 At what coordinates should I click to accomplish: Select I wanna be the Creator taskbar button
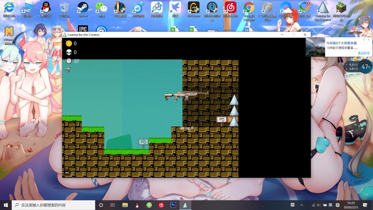(x=185, y=205)
